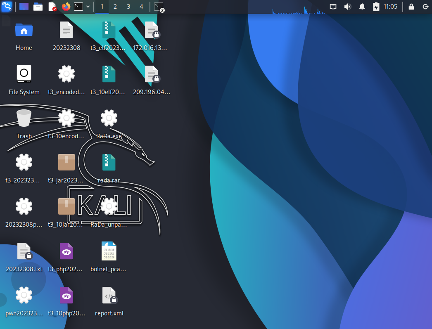Lock the screen with padlock icon
Screen dimensions: 432x329
(x=411, y=7)
